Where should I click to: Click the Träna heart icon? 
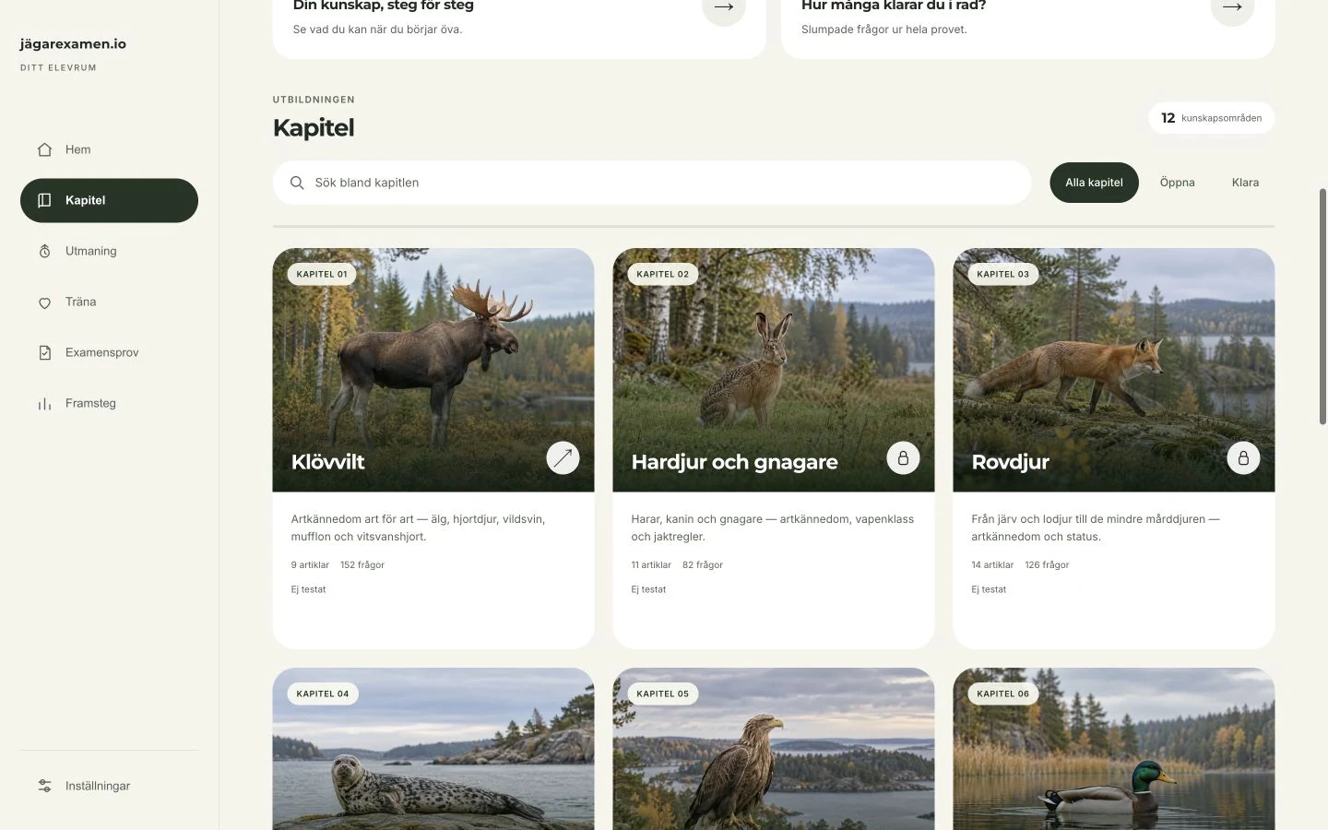point(44,302)
